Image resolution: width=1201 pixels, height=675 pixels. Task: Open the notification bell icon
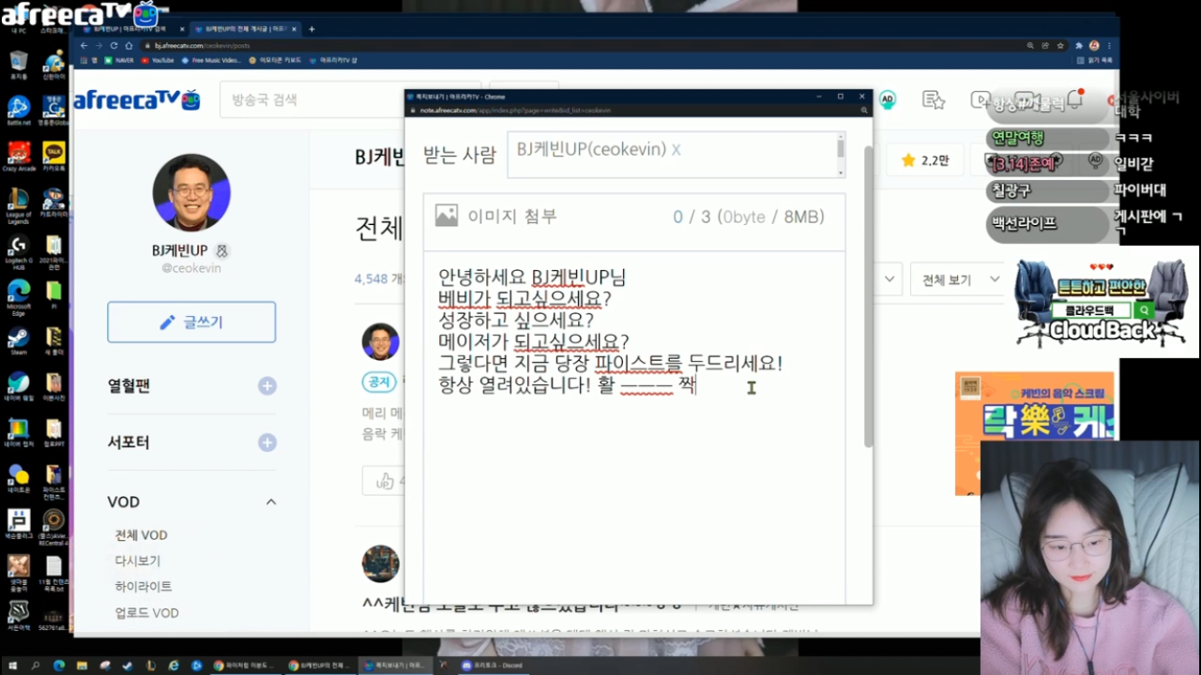tap(1075, 99)
